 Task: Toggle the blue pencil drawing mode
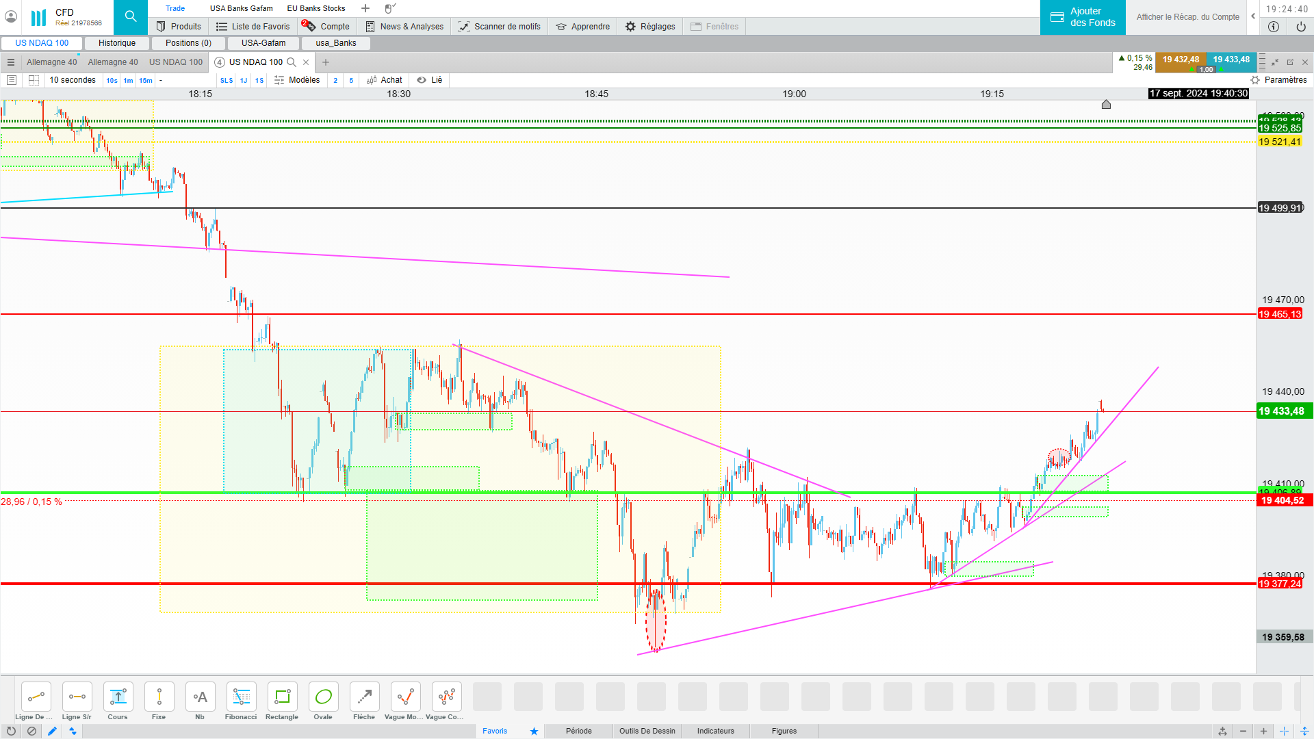pos(52,731)
